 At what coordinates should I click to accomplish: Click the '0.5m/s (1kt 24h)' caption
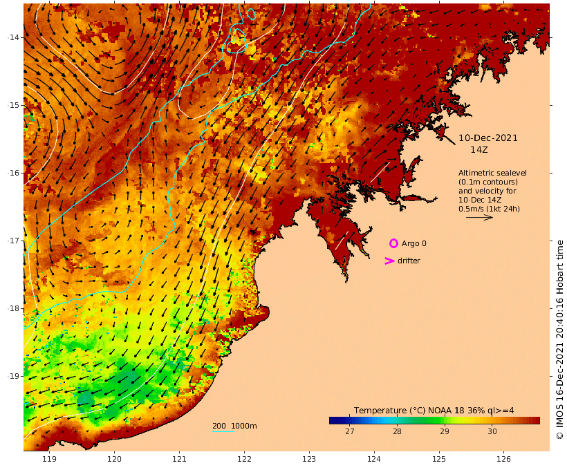(490, 209)
